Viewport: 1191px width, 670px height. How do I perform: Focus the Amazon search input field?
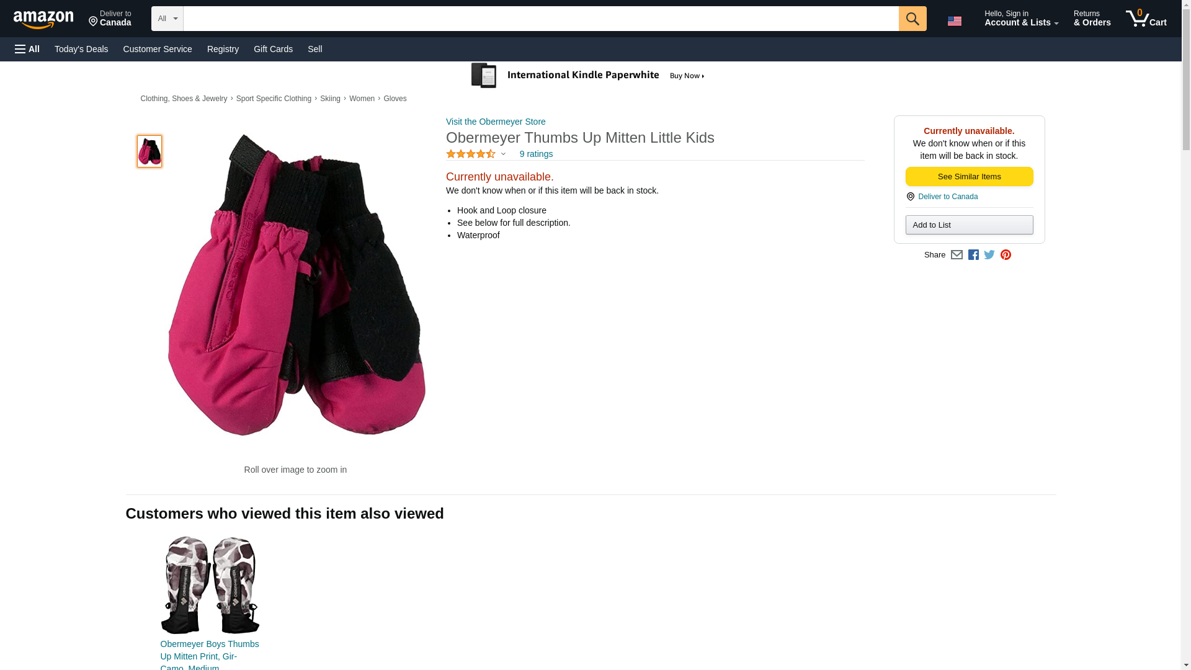point(541,19)
